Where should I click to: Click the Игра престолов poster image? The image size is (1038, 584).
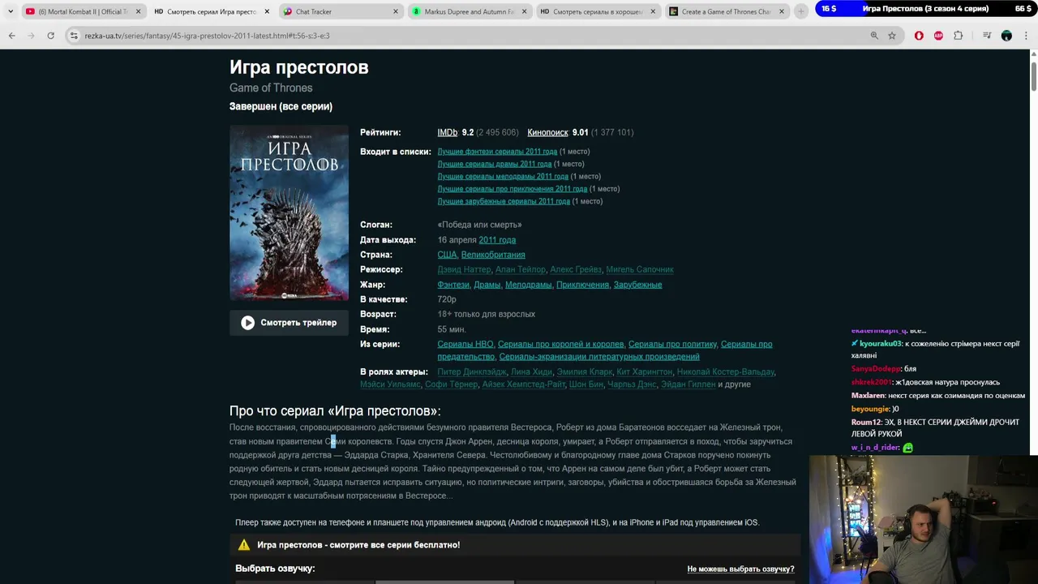pos(289,213)
